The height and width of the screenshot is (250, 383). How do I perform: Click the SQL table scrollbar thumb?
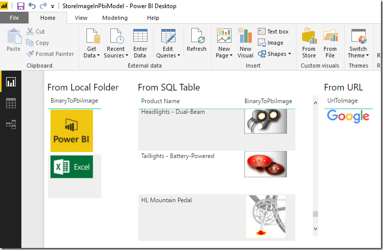click(315, 214)
